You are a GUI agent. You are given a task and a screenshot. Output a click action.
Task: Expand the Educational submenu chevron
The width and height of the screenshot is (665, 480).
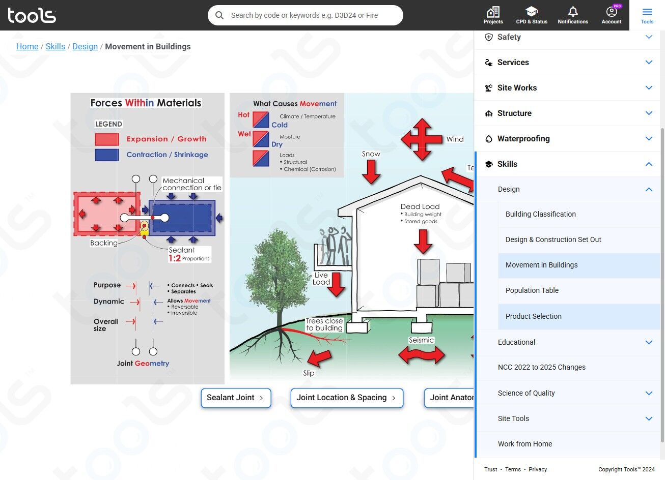(x=649, y=342)
